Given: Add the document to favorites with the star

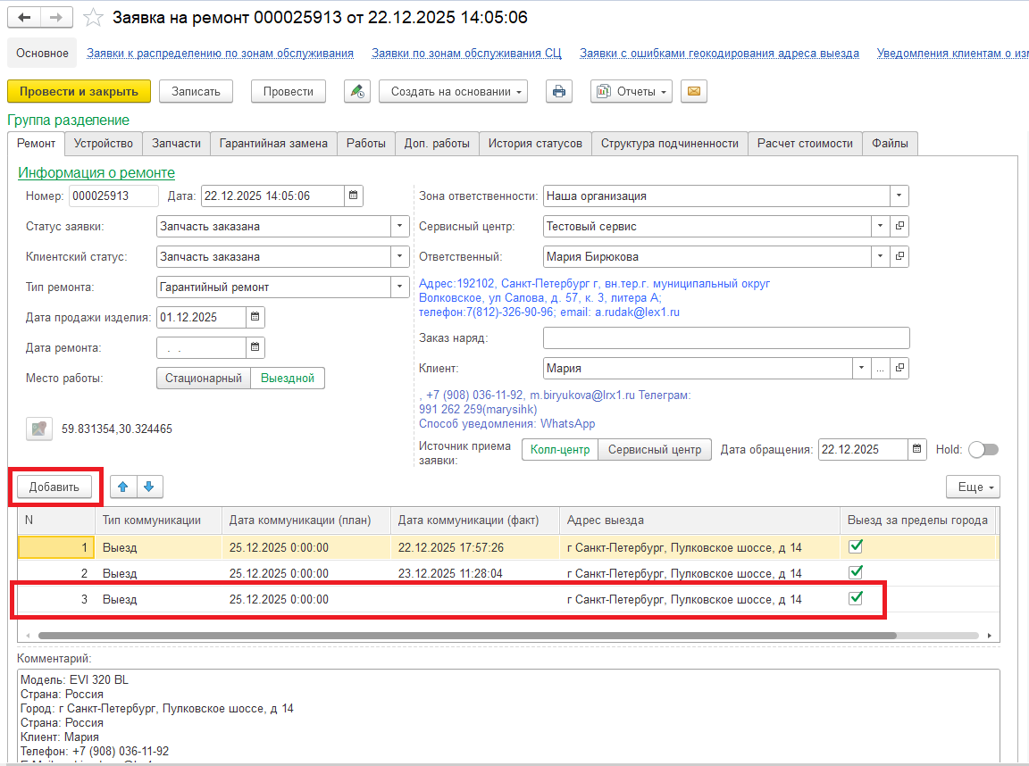Looking at the screenshot, I should [93, 18].
